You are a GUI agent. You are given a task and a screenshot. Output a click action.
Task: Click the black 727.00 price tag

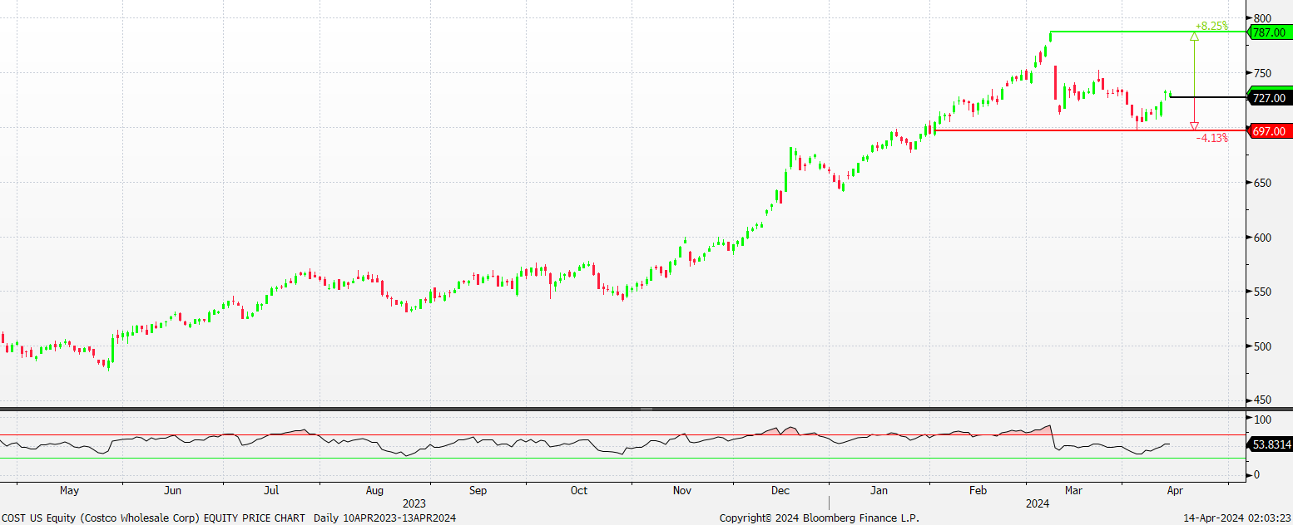pyautogui.click(x=1270, y=98)
